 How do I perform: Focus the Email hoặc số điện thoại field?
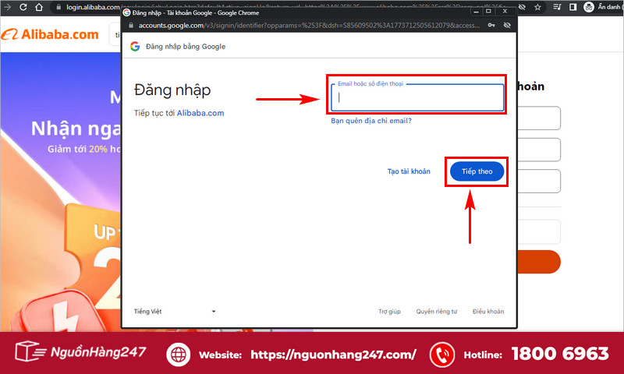pos(417,97)
